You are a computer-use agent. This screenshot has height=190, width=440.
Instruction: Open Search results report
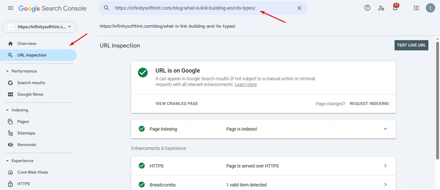tap(31, 83)
